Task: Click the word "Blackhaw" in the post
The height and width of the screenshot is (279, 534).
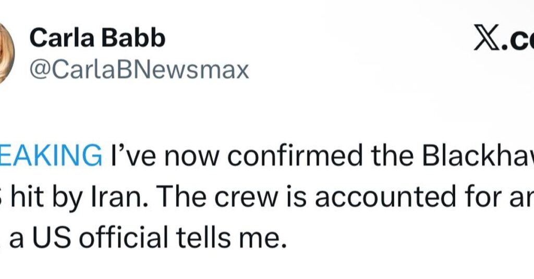Action: [486, 156]
